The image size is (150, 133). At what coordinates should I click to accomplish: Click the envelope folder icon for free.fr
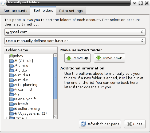click(x=11, y=104)
